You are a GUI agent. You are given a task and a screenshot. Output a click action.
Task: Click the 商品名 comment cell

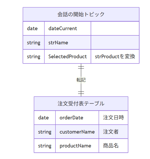113,146
